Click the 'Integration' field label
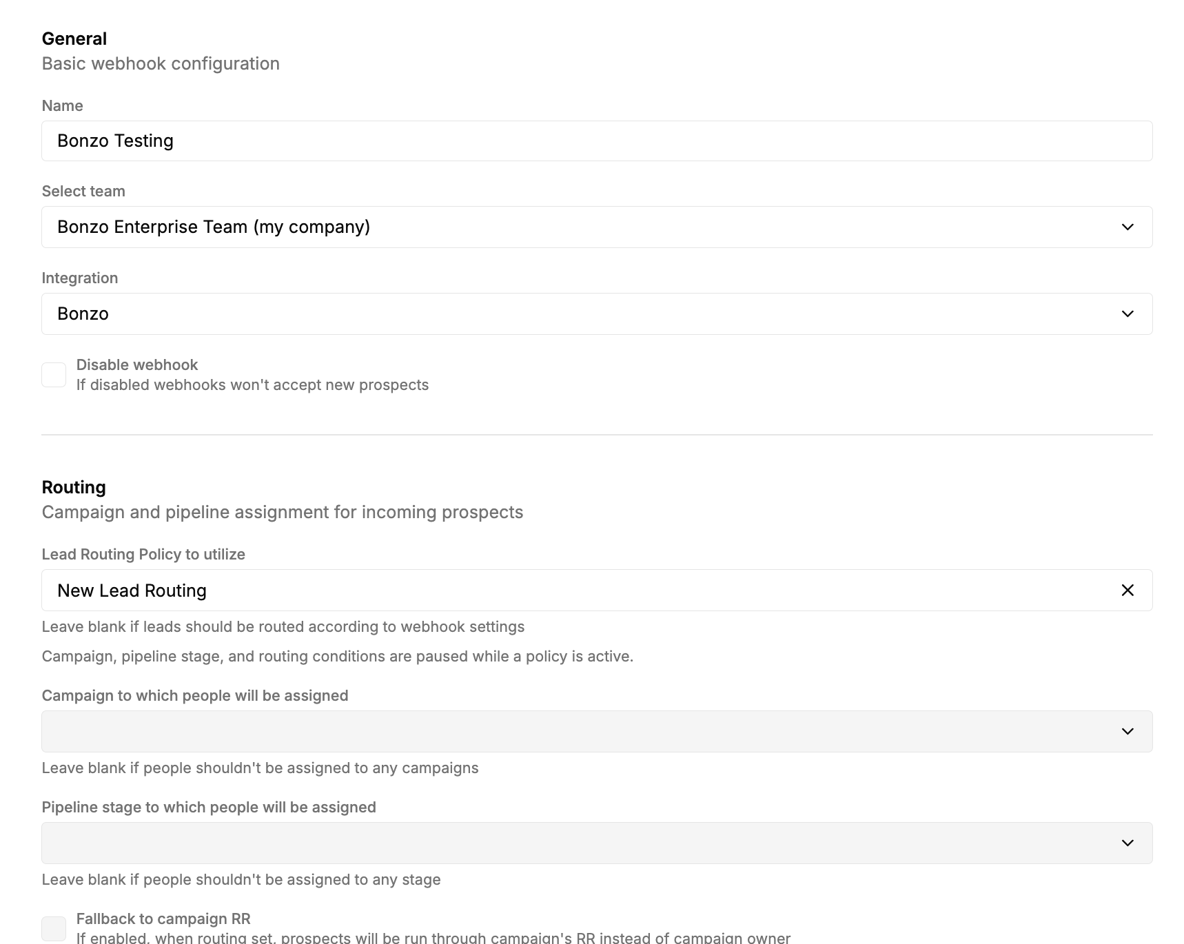The image size is (1184, 944). coord(80,278)
